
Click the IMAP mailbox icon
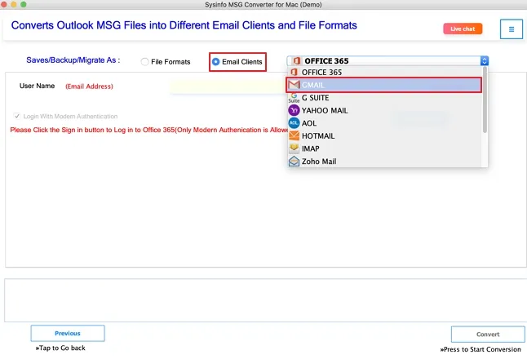(x=294, y=148)
